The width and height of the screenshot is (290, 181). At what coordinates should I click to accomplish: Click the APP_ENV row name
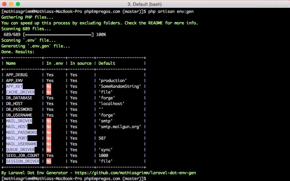coord(15,81)
